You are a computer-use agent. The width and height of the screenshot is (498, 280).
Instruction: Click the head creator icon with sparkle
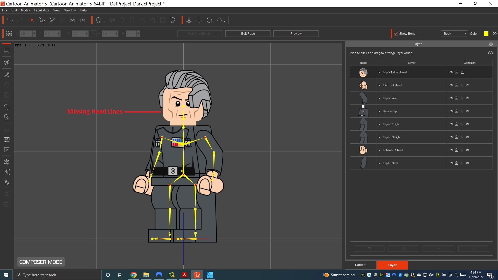tap(99, 20)
